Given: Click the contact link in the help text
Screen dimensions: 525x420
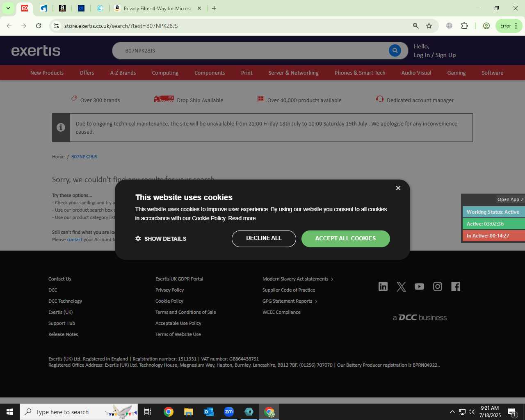Looking at the screenshot, I should tap(74, 240).
